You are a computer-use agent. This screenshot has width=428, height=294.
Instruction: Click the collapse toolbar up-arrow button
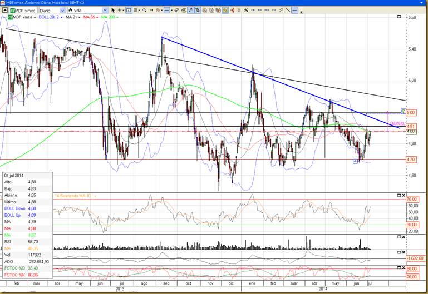point(5,11)
